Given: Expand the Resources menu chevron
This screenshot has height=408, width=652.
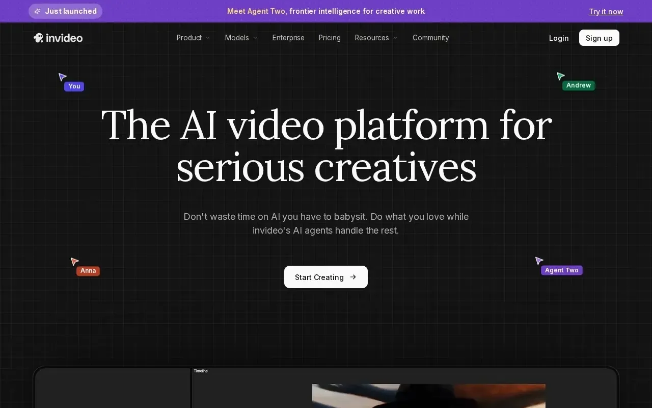Looking at the screenshot, I should [x=395, y=38].
